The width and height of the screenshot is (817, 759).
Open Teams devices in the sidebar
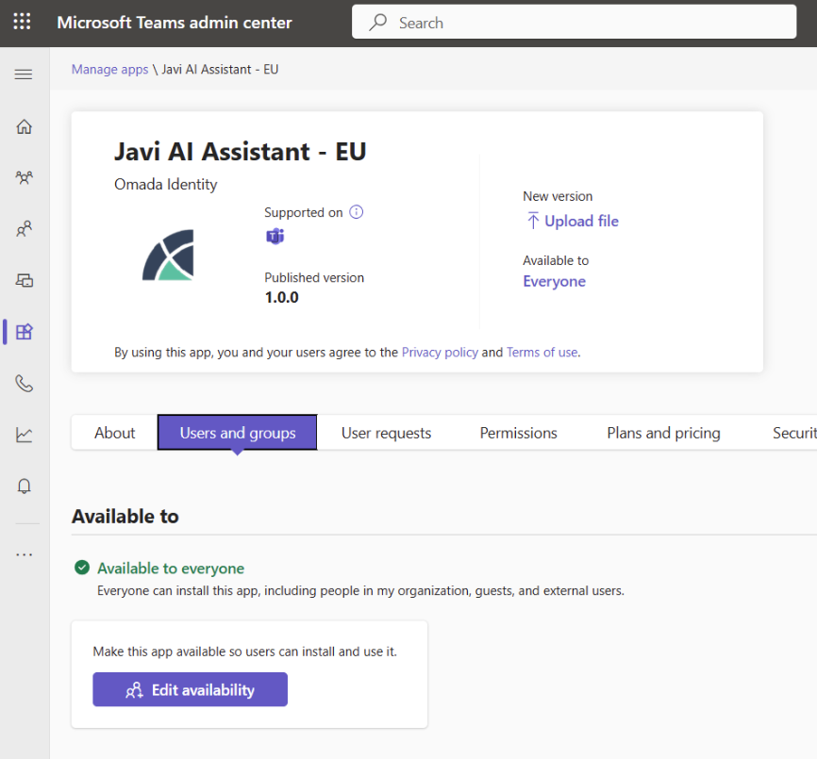[x=24, y=281]
